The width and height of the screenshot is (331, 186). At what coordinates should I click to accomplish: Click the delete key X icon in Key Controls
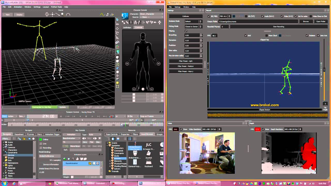(100, 138)
